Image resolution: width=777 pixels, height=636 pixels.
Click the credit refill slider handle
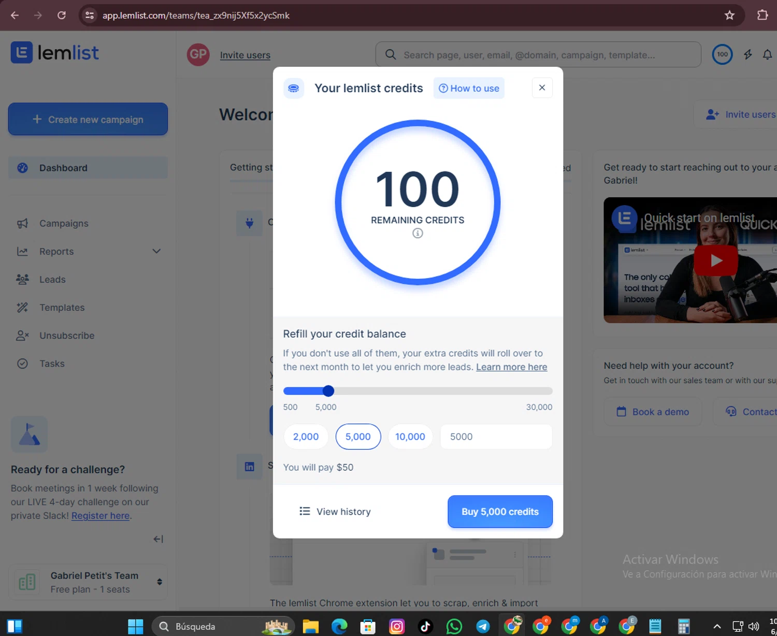coord(328,391)
